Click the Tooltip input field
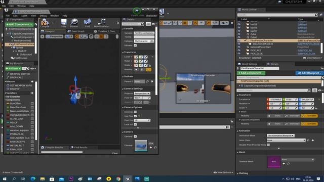The width and height of the screenshot is (324, 182). coord(144,37)
